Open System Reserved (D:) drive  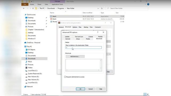click(x=35, y=74)
